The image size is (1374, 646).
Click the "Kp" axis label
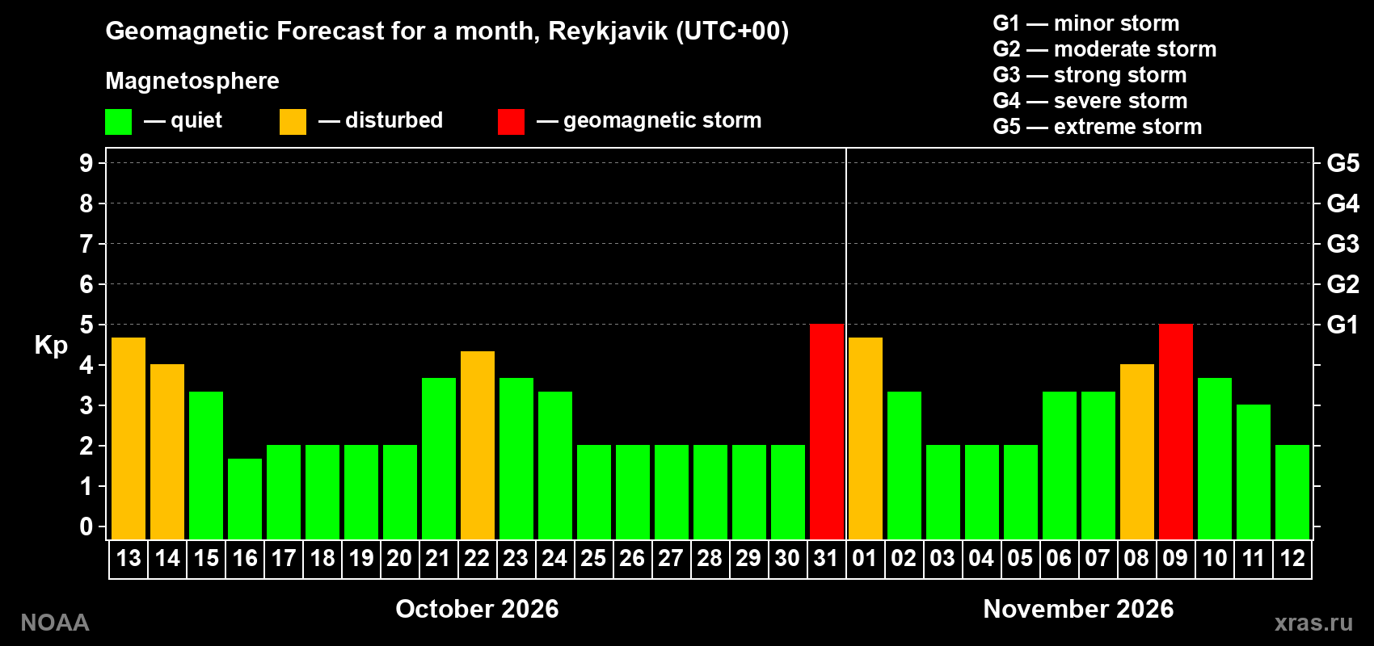click(51, 346)
